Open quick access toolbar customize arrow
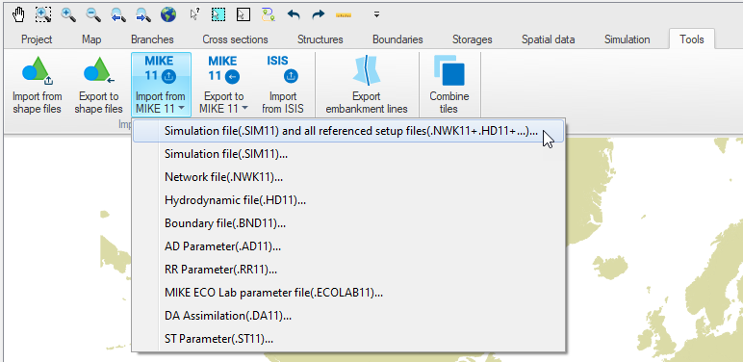Image resolution: width=743 pixels, height=362 pixels. (x=376, y=14)
